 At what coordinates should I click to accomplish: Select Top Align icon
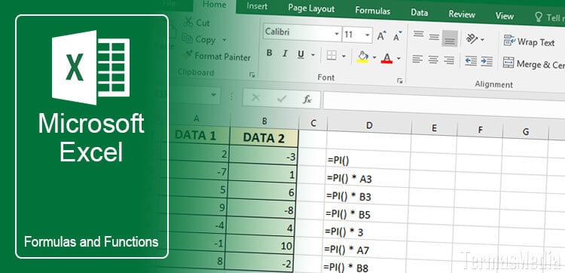click(418, 34)
